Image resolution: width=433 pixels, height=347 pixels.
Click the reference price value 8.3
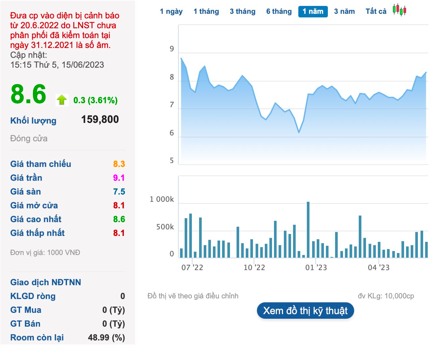pyautogui.click(x=119, y=164)
